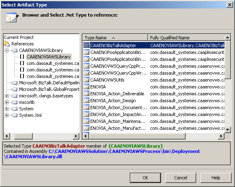The width and height of the screenshot is (235, 187).
Task: Expand the System.Xml tree node
Action: click(x=6, y=115)
